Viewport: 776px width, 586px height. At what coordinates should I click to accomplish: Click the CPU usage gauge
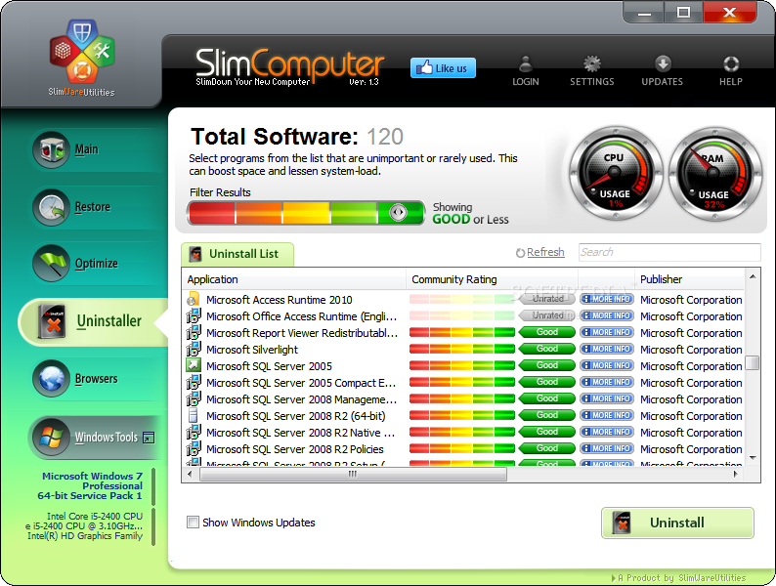point(616,174)
